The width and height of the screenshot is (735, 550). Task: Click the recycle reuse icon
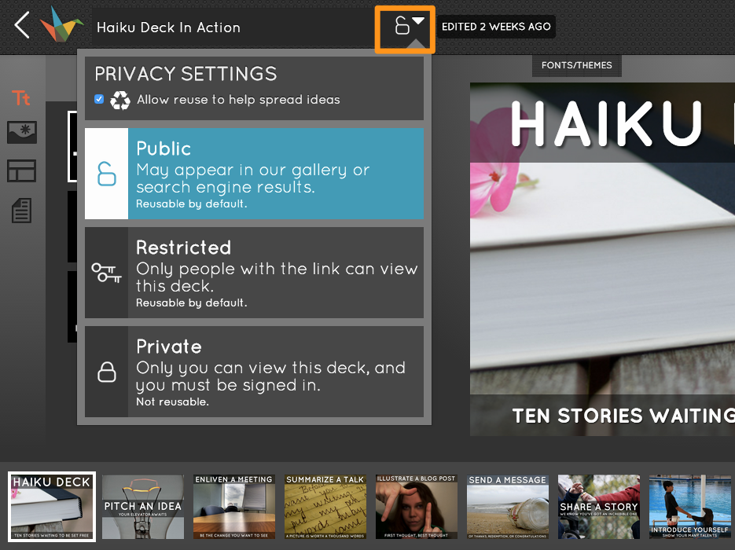(120, 100)
